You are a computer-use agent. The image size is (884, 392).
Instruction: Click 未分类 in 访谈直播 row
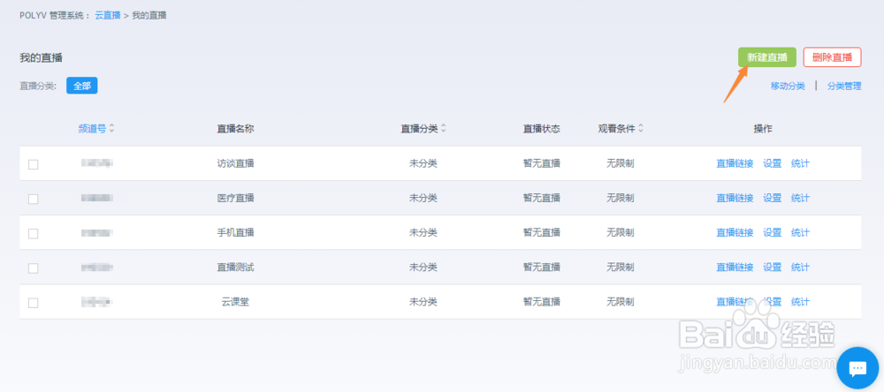pos(423,163)
